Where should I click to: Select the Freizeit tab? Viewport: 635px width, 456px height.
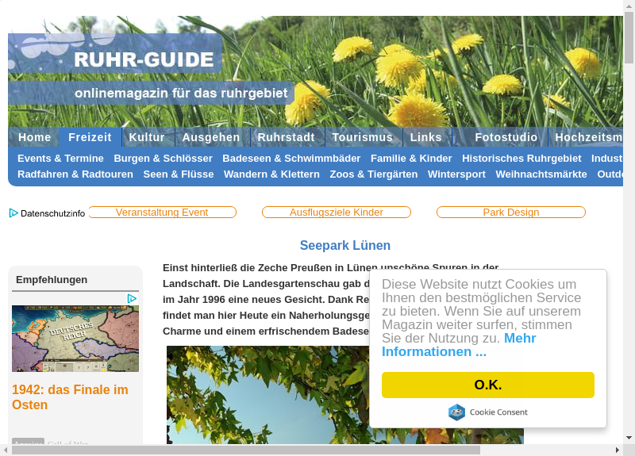click(x=90, y=137)
